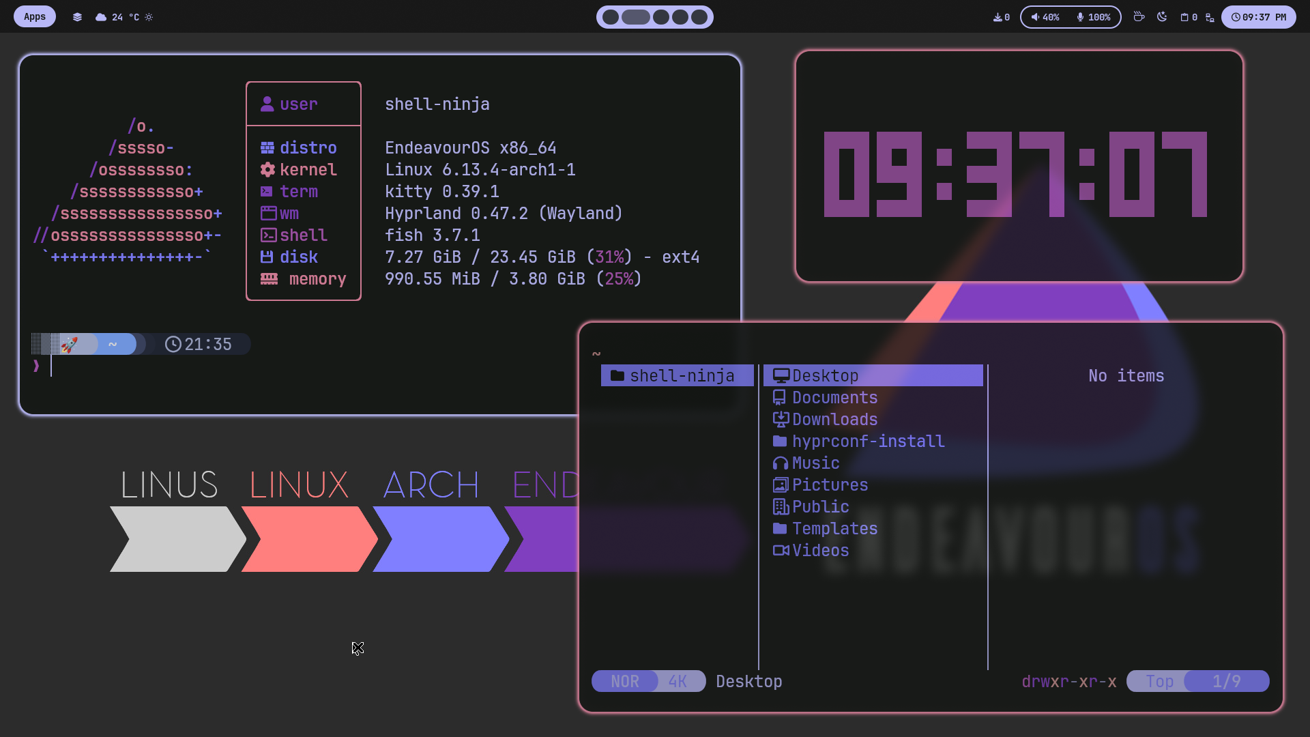
Task: Click the kernel gear icon
Action: pos(267,170)
